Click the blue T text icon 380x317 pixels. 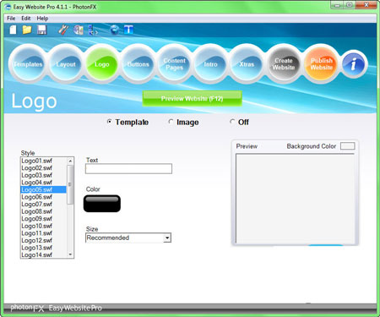click(128, 30)
